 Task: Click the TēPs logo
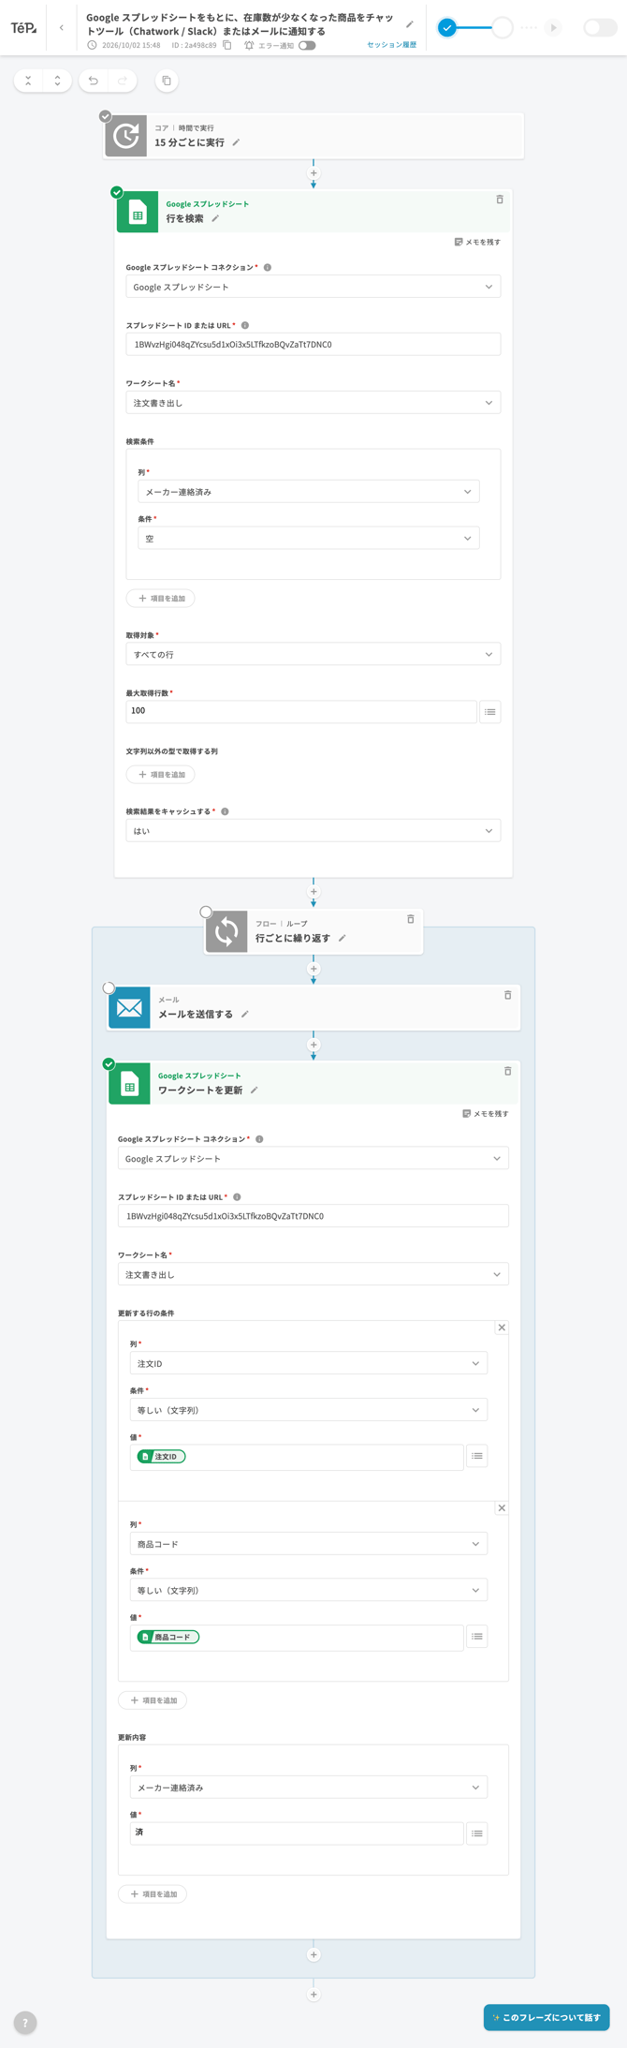(23, 28)
